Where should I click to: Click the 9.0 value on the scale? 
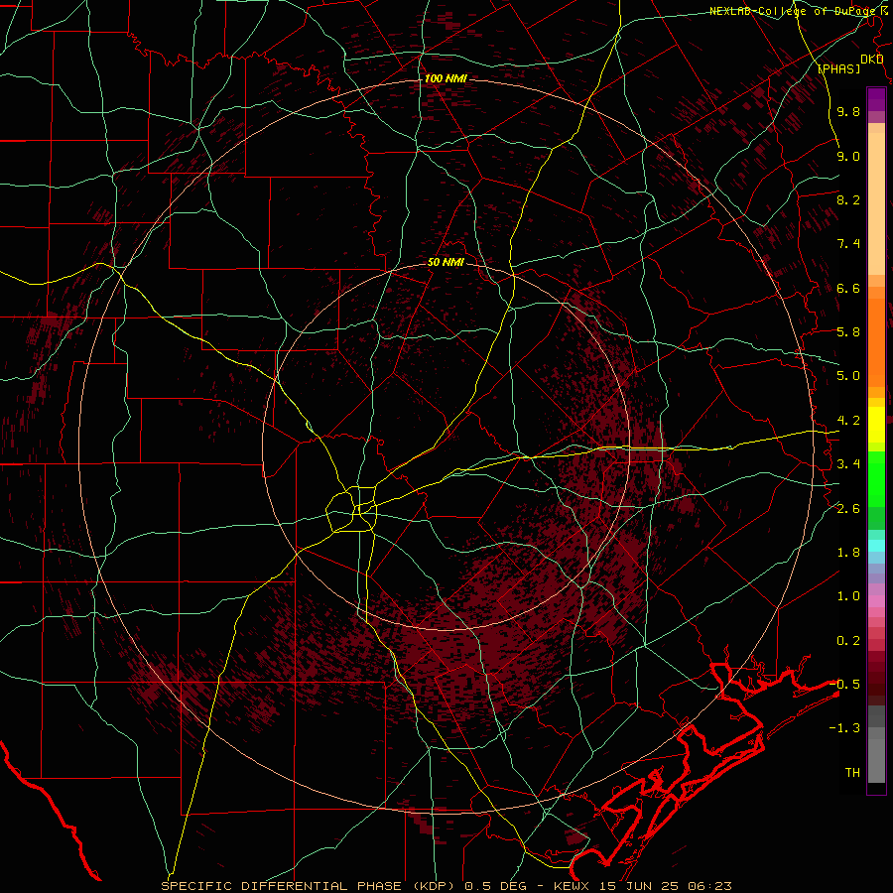tap(848, 157)
